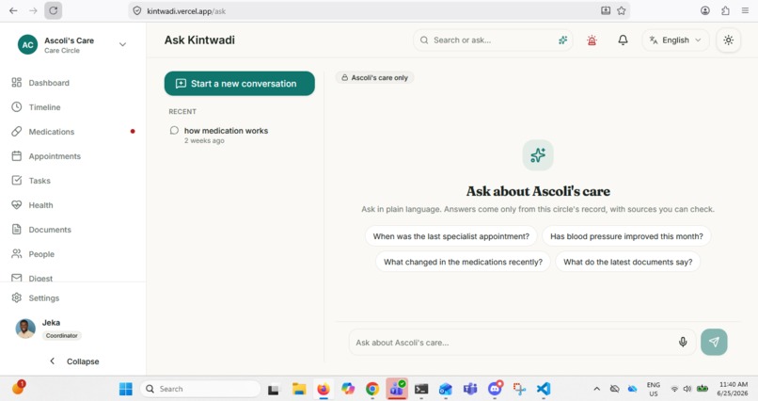Open browser extensions icon
Viewport: 758px width, 401px height.
coord(725,10)
